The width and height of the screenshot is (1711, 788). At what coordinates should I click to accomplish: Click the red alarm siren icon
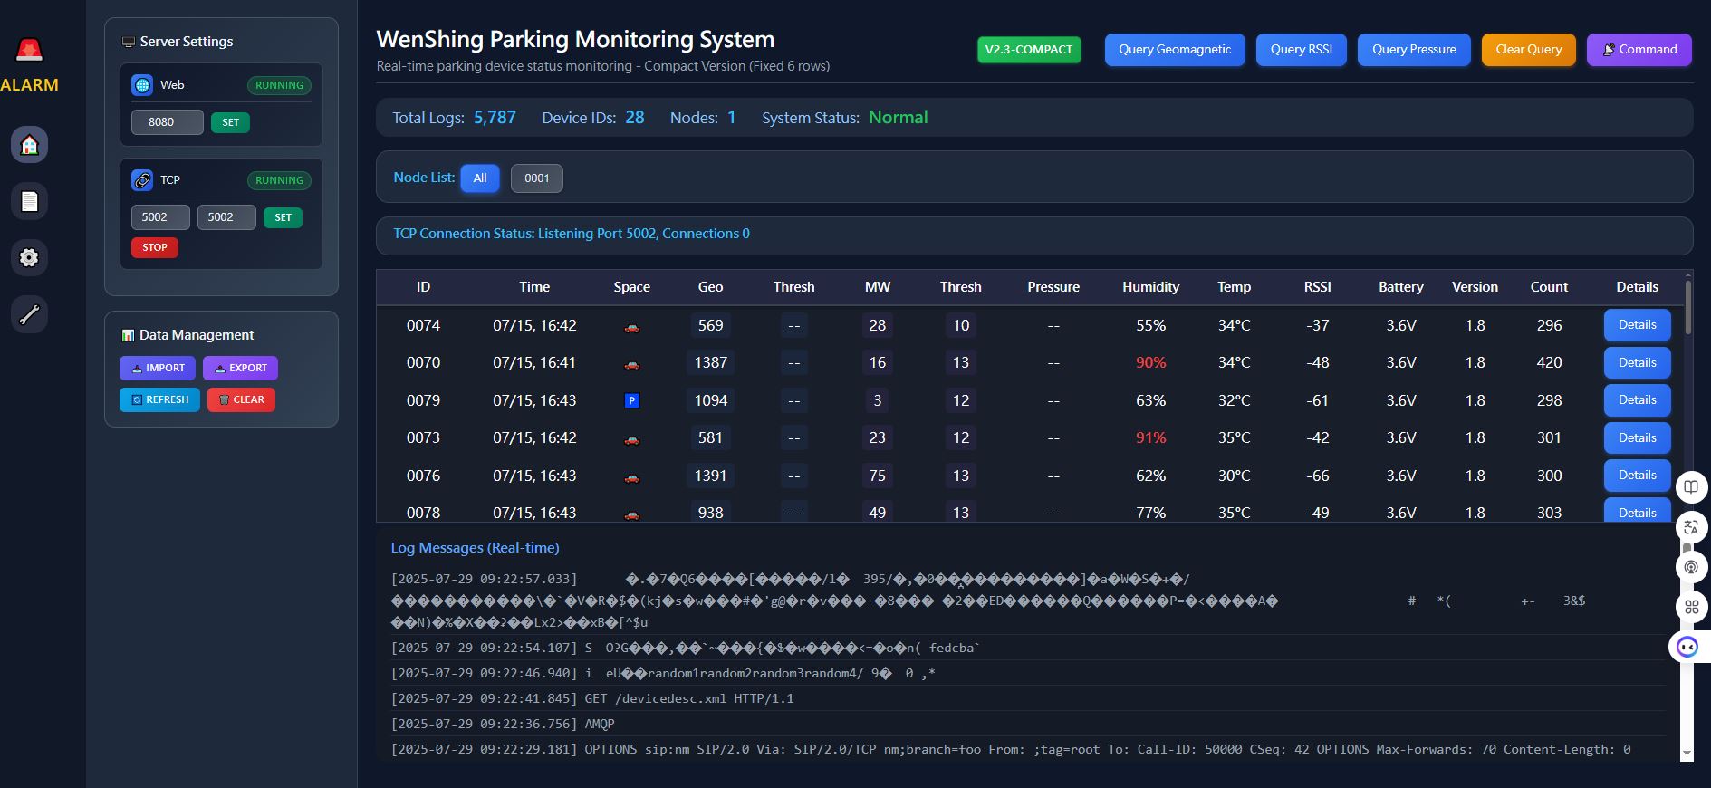pos(29,51)
